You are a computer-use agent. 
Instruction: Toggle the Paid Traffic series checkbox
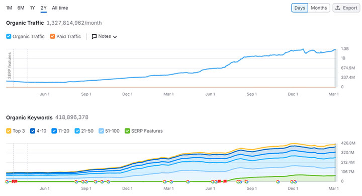52,36
